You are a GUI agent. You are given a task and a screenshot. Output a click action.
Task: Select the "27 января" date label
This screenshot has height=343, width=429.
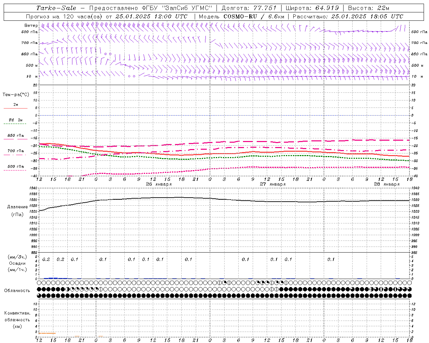tap(272, 184)
